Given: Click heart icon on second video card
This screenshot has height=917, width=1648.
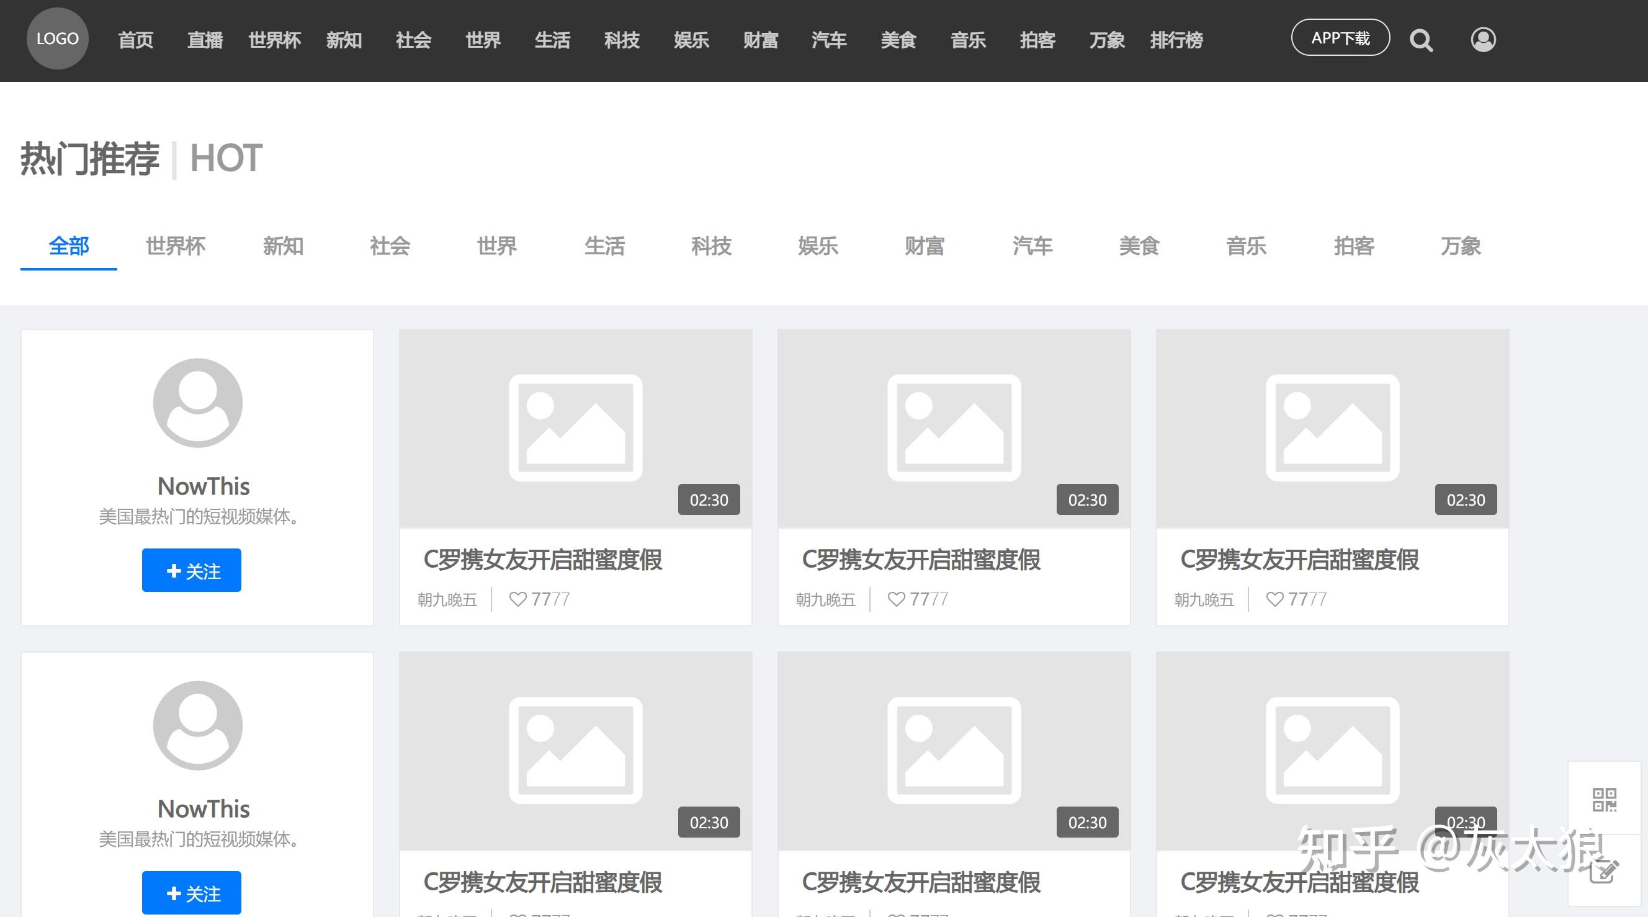Looking at the screenshot, I should 897,599.
